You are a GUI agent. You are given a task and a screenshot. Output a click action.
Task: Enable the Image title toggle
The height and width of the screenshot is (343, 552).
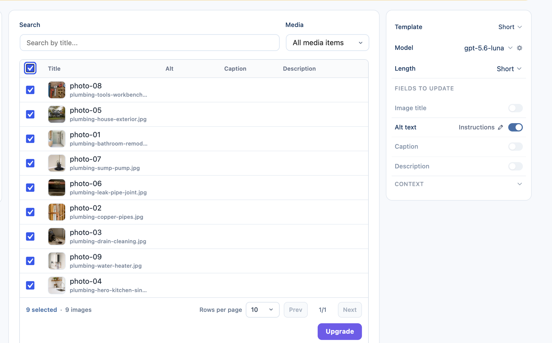pyautogui.click(x=515, y=108)
